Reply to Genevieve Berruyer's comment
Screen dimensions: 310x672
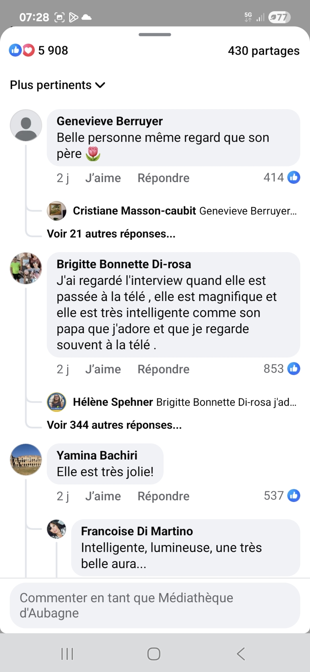point(163,178)
